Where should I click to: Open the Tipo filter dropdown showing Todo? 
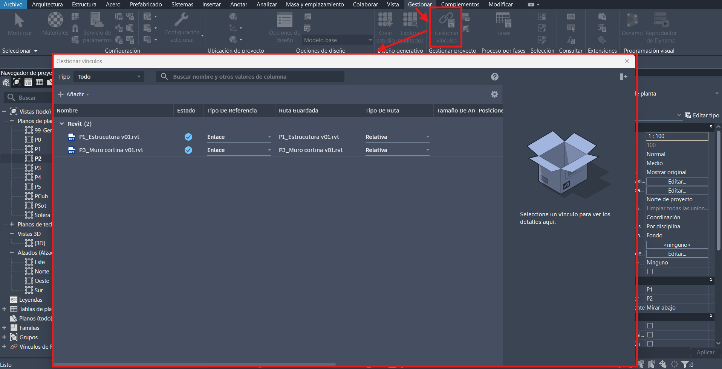(x=109, y=77)
